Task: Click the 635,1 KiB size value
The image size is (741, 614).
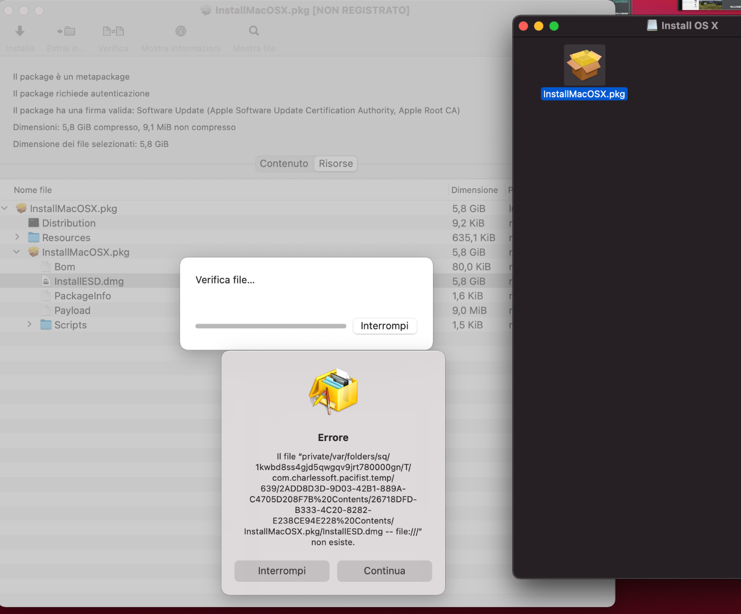Action: (474, 237)
